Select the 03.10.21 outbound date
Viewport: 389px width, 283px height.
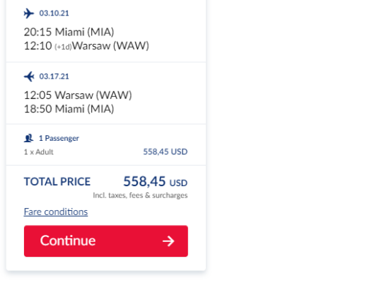pos(54,13)
